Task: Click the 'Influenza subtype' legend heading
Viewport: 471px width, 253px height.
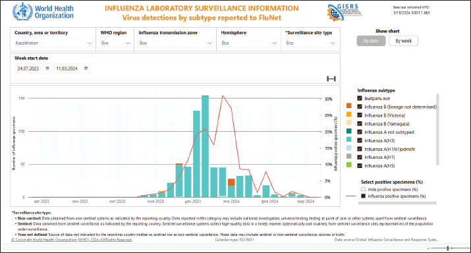Action: click(376, 90)
